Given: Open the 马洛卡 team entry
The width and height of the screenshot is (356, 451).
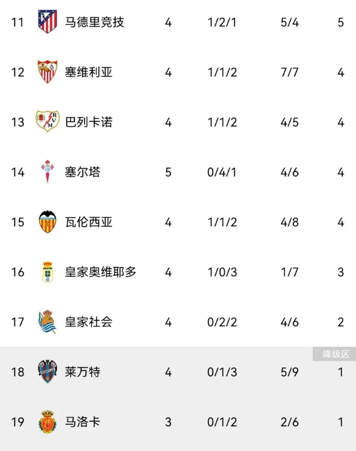Looking at the screenshot, I should (83, 422).
